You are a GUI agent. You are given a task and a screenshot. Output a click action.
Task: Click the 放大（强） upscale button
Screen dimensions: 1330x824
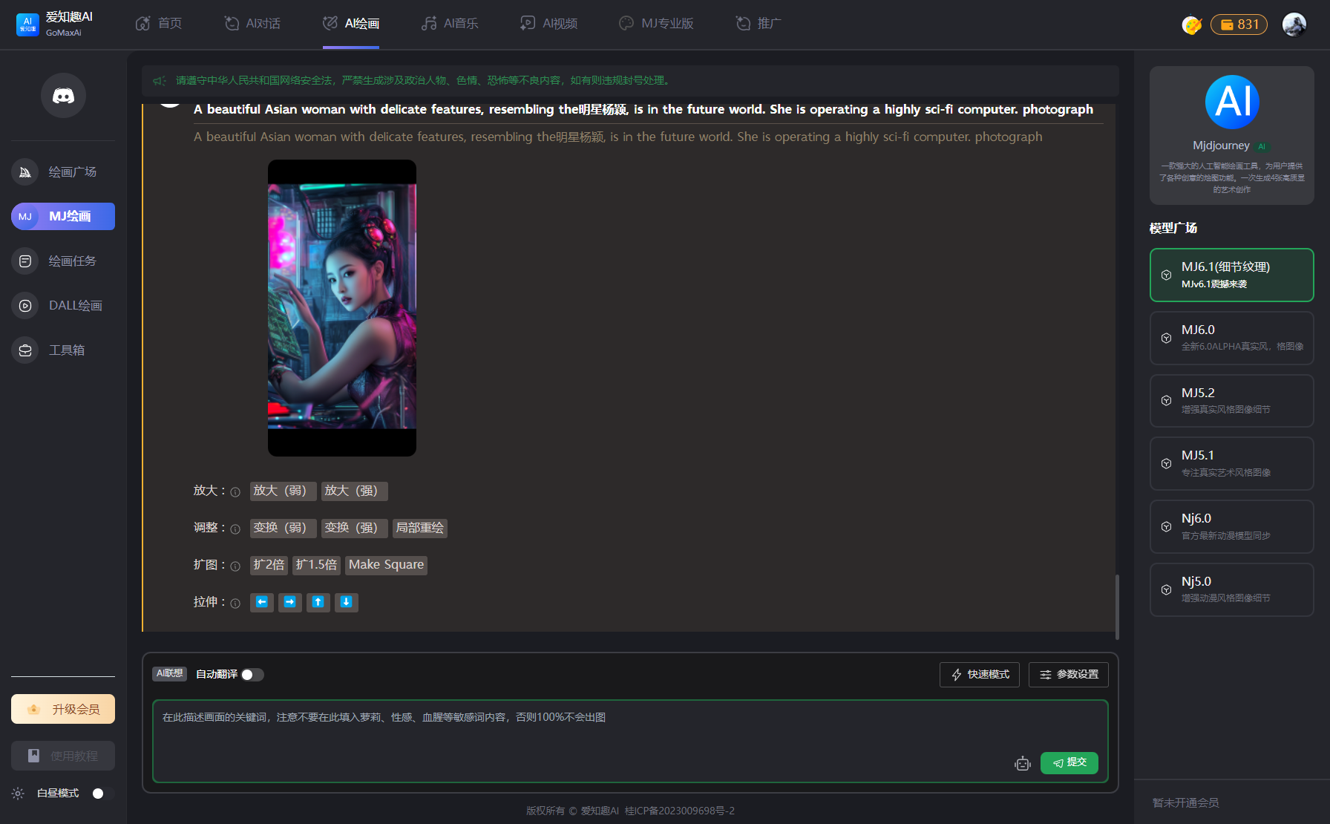pos(355,491)
